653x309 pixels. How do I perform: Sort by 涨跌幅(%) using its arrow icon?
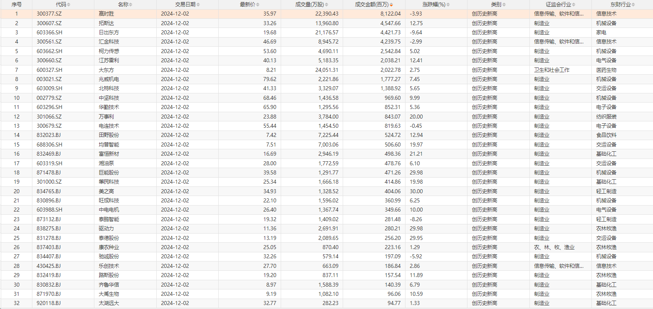(x=448, y=5)
